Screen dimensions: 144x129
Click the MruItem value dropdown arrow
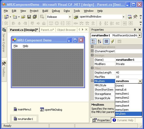coord(140,81)
